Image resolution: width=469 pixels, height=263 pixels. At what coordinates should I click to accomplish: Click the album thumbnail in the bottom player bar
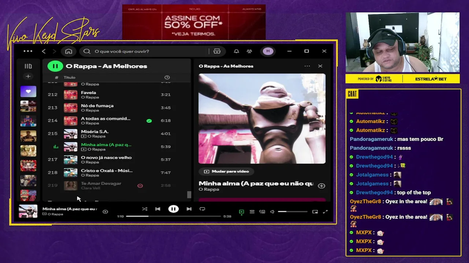pyautogui.click(x=28, y=211)
